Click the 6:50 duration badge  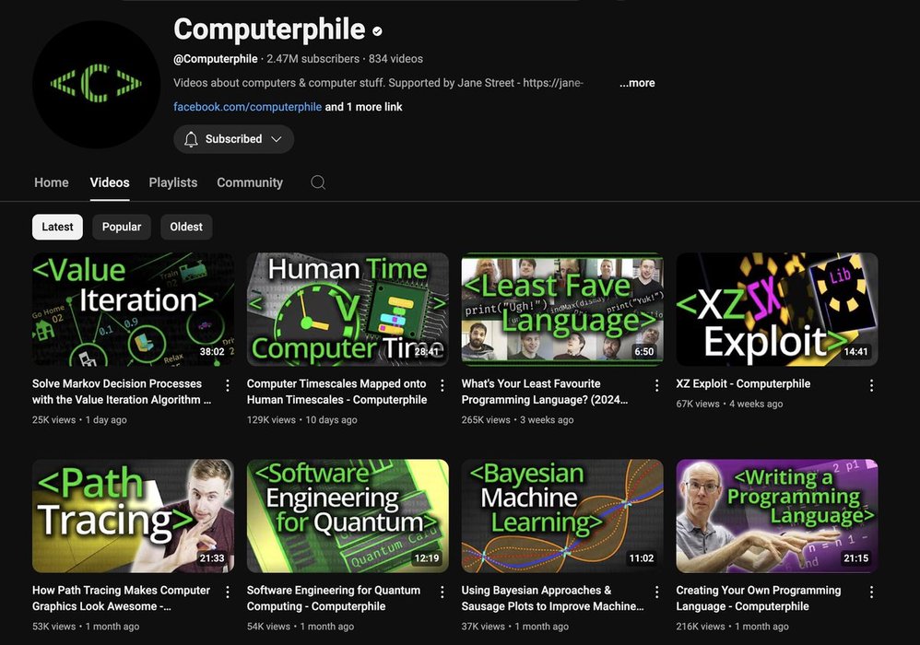tap(643, 352)
